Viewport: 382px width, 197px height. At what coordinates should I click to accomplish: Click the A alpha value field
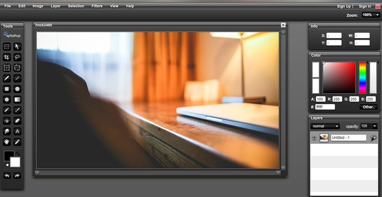pyautogui.click(x=321, y=99)
